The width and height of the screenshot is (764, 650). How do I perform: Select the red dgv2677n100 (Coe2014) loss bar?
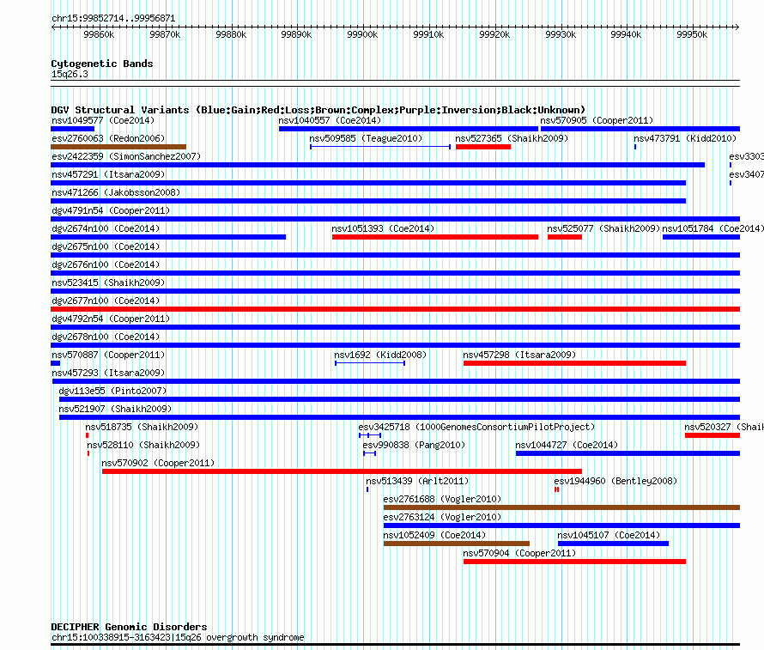tap(395, 309)
